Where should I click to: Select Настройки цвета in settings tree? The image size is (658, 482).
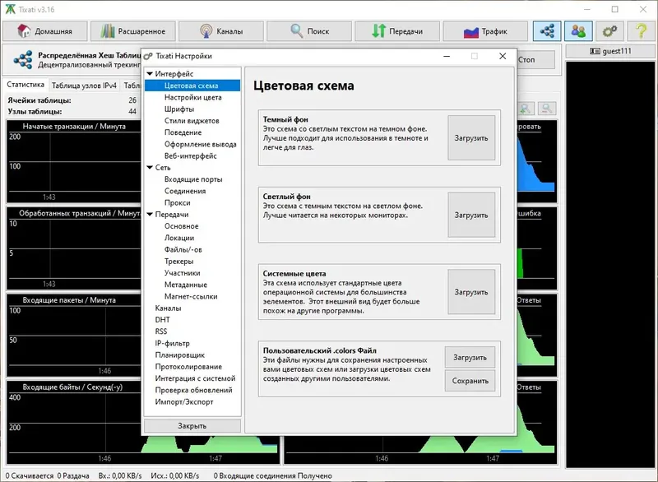(193, 97)
